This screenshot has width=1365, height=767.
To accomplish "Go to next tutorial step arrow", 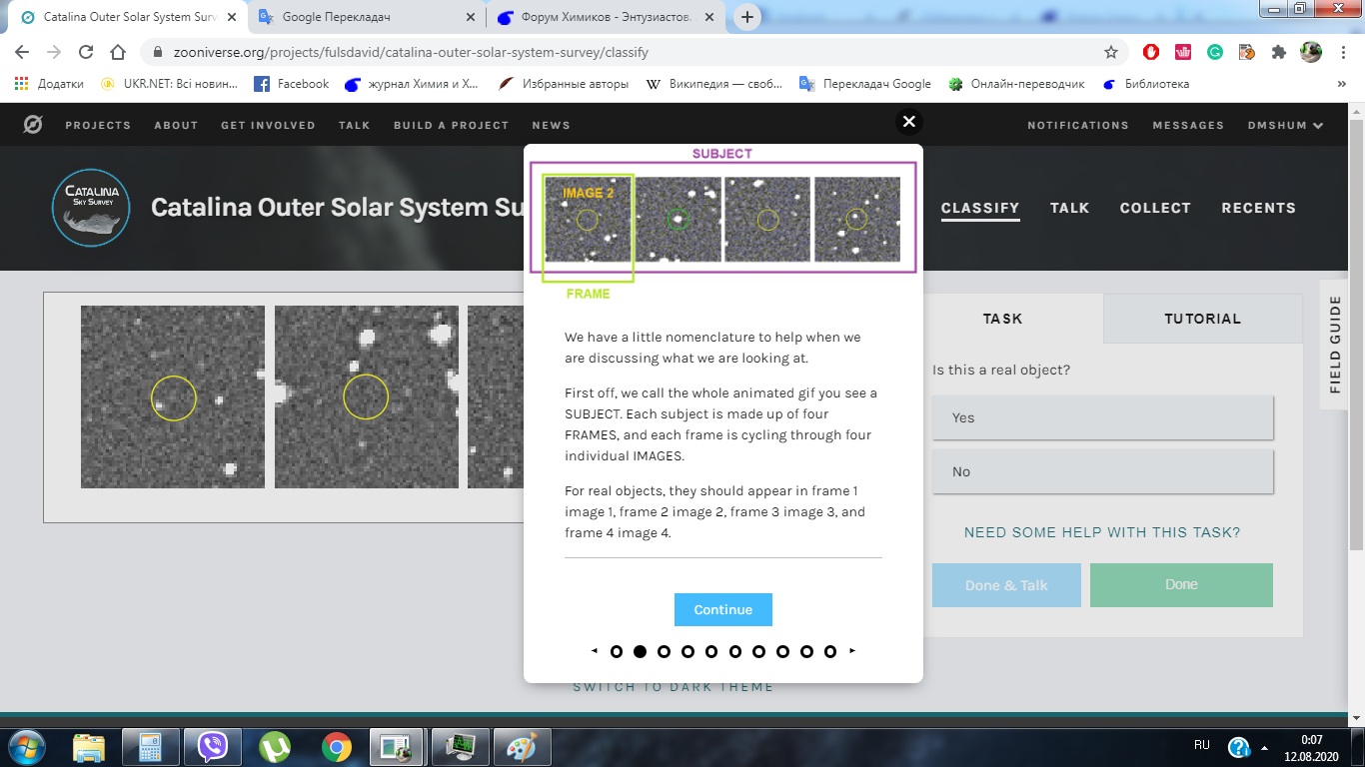I will [x=852, y=651].
